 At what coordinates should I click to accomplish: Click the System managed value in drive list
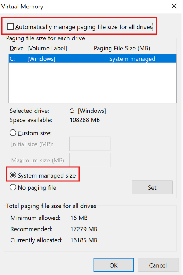click(132, 59)
